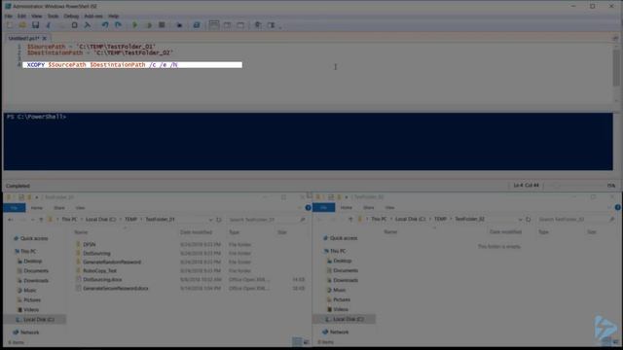Viewport: 623px width, 350px height.
Task: Click Help icon in TestFolder_01 Explorer window
Action: [308, 207]
